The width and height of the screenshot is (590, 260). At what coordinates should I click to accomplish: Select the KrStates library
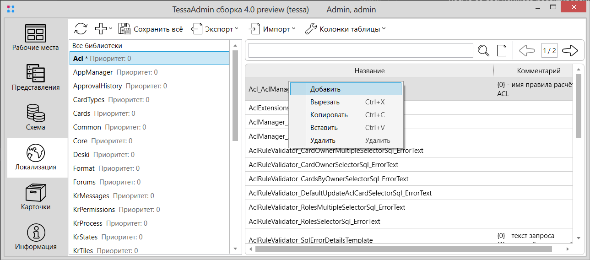149,237
